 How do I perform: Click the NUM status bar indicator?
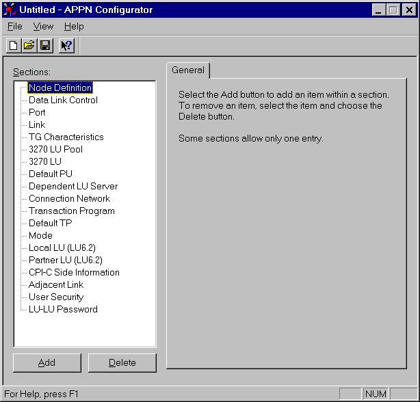(376, 394)
